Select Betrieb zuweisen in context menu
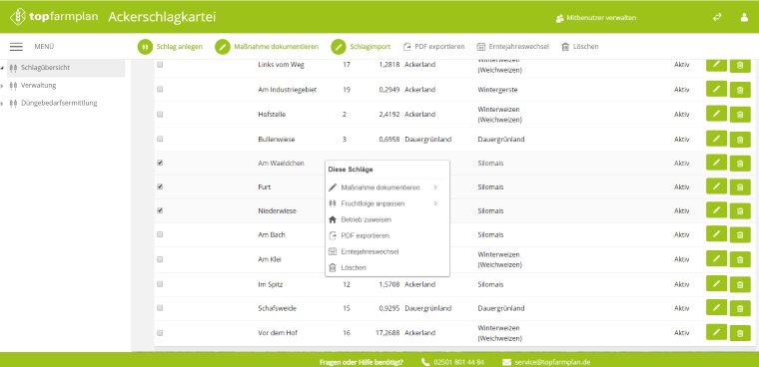Image resolution: width=759 pixels, height=367 pixels. [366, 219]
